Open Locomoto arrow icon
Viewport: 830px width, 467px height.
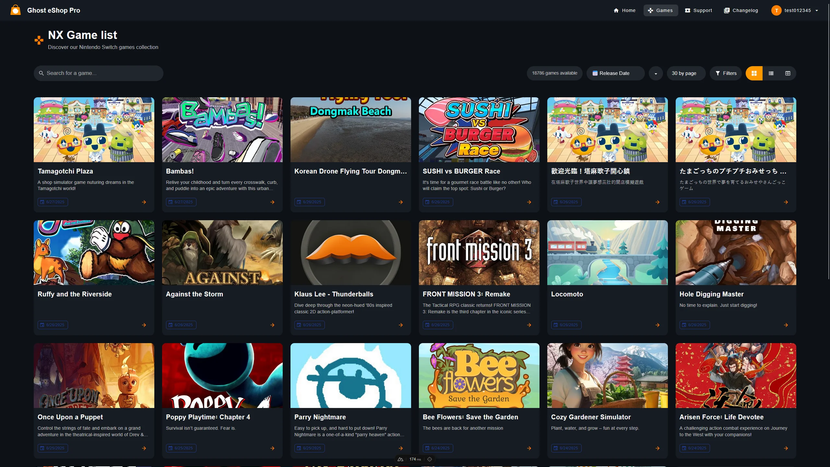point(658,325)
